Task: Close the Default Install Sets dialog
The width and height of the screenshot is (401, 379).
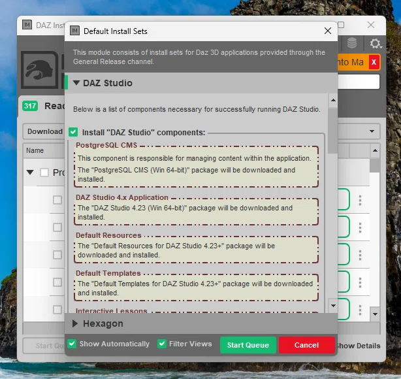Action: pos(328,31)
